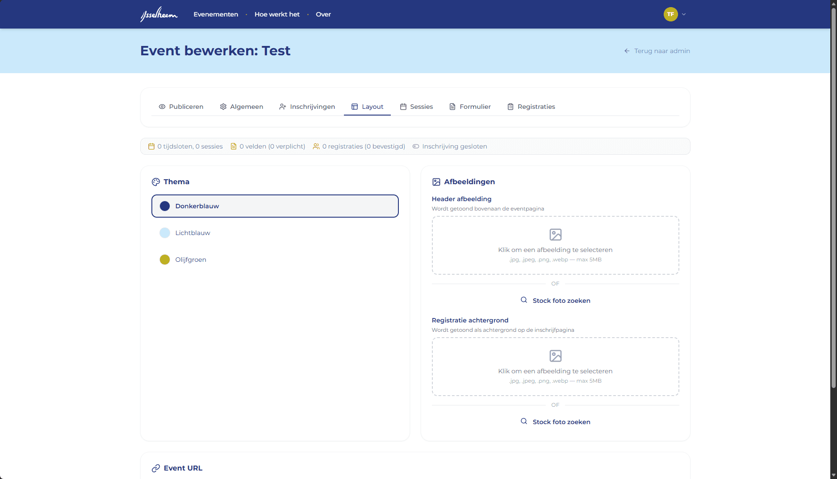Click the gear icon on Algemeen
Screen dimensions: 837x479
click(x=223, y=107)
